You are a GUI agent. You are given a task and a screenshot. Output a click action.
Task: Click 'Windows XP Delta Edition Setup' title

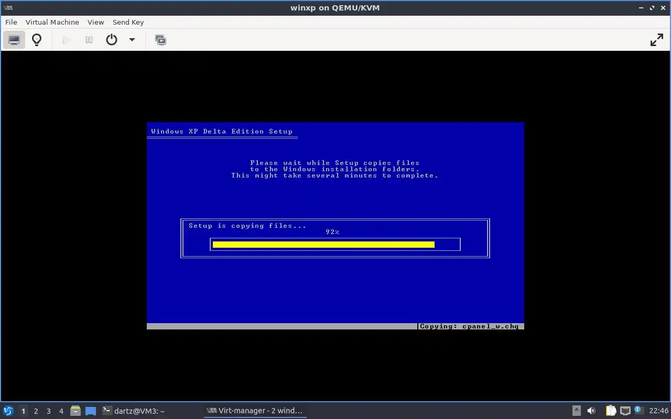(x=222, y=131)
